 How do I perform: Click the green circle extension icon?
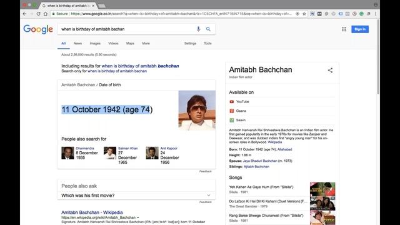[x=361, y=14]
